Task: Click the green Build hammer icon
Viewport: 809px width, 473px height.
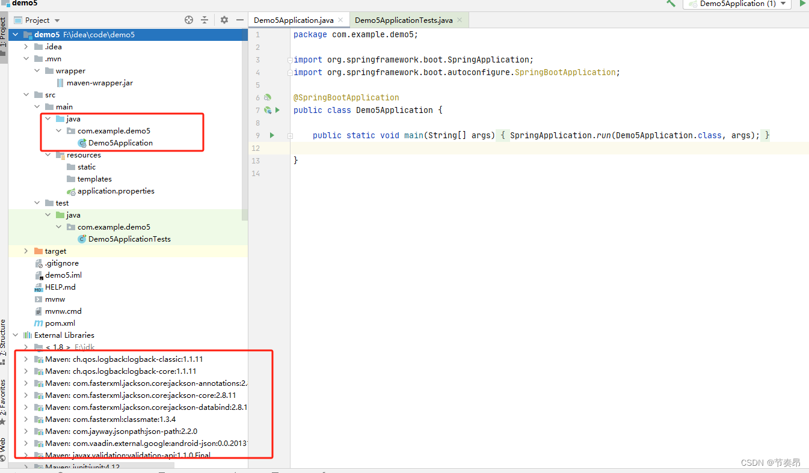Action: 671,4
